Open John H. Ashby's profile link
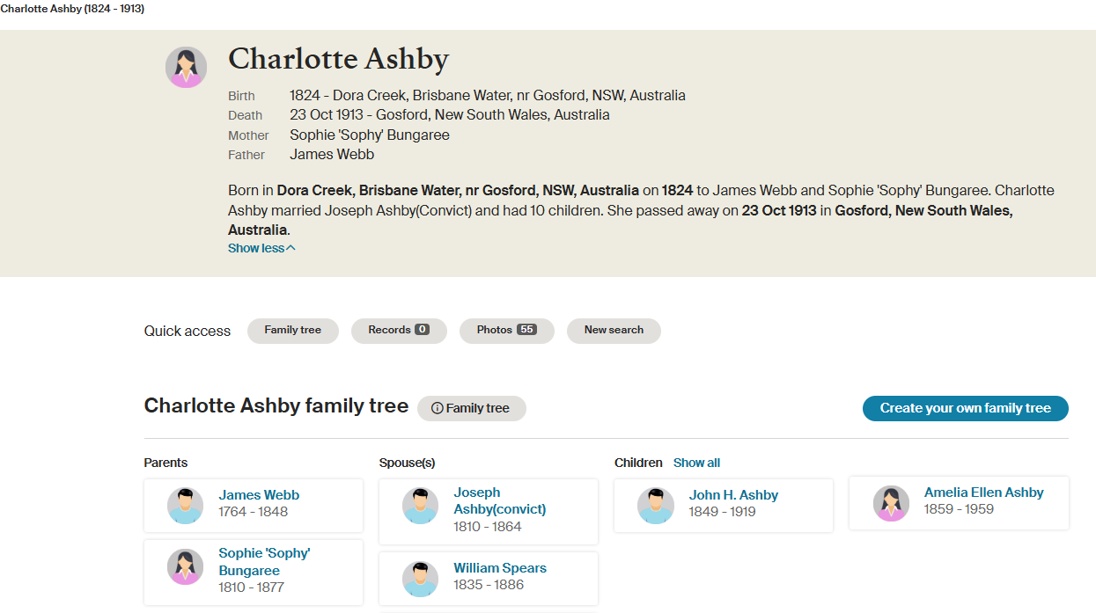The height and width of the screenshot is (613, 1096). pyautogui.click(x=733, y=495)
